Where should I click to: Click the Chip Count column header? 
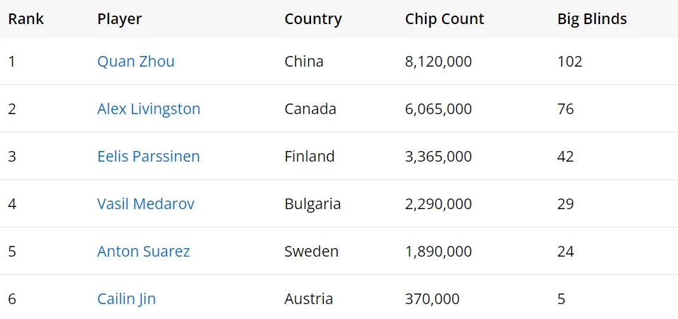(x=444, y=19)
